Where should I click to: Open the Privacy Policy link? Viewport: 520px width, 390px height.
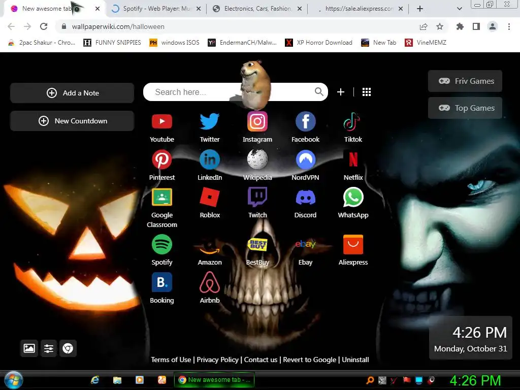point(217,360)
